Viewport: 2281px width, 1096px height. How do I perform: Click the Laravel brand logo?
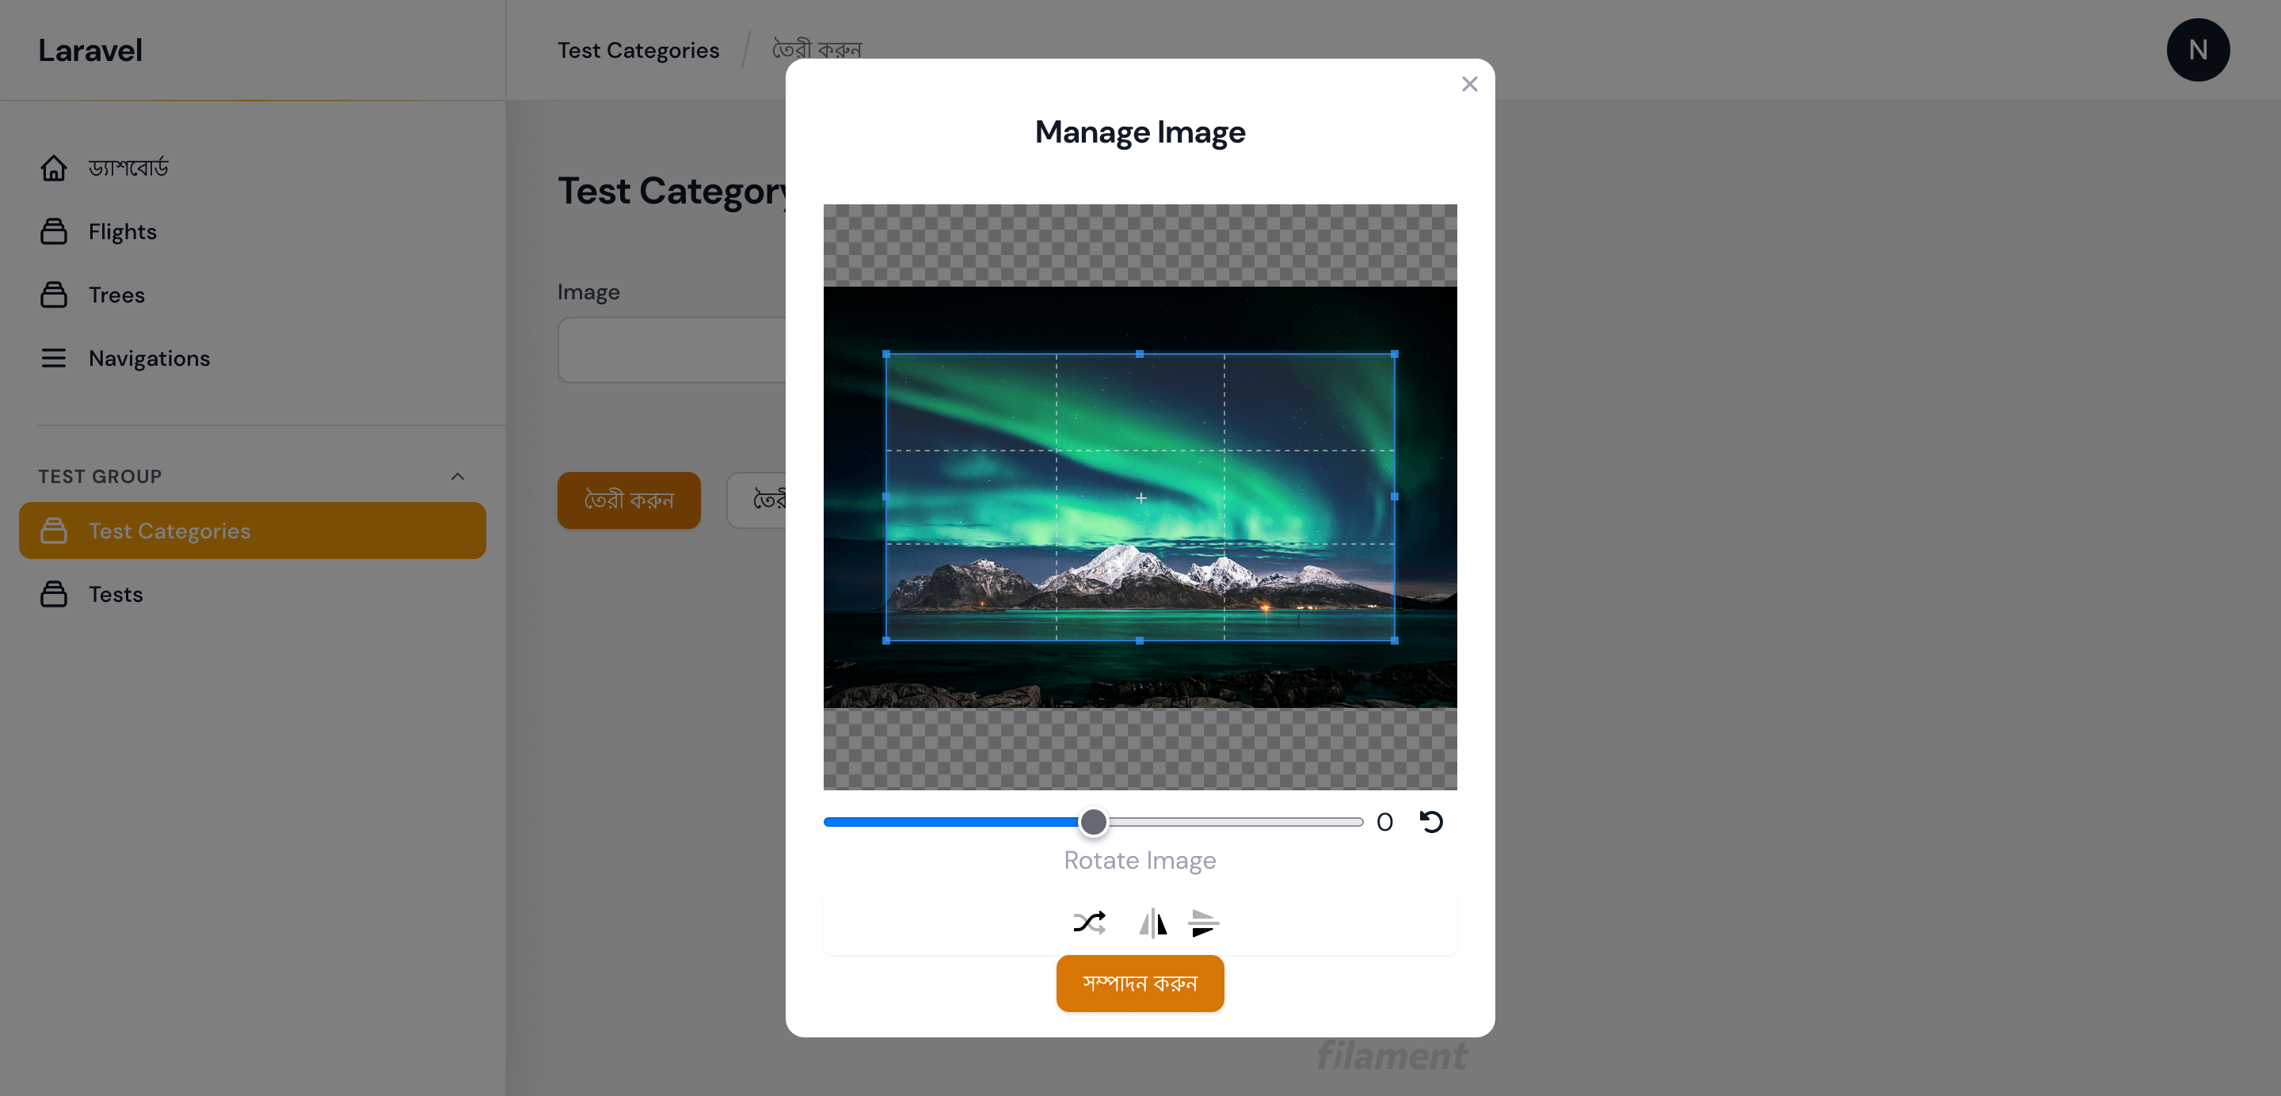pos(89,51)
